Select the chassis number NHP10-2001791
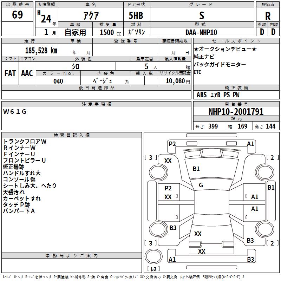Viewport: 281px width, 281px height. pyautogui.click(x=236, y=112)
